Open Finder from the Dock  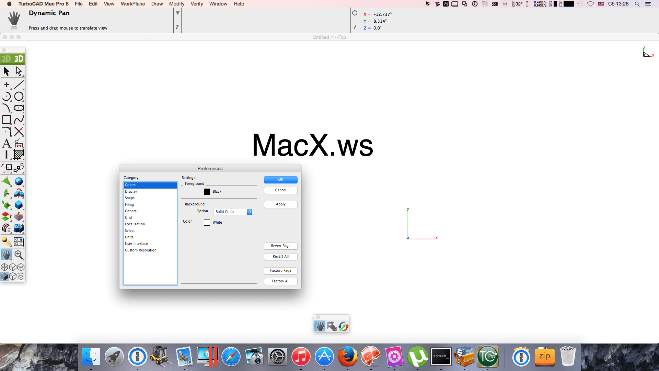click(91, 357)
